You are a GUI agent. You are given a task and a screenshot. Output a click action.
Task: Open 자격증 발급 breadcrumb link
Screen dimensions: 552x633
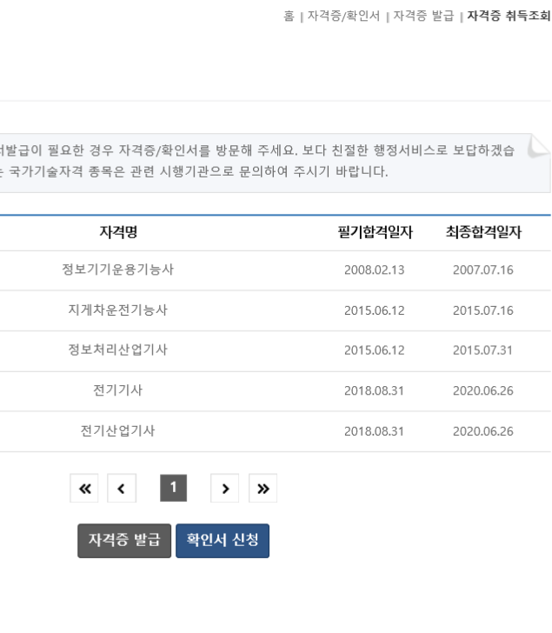(423, 16)
